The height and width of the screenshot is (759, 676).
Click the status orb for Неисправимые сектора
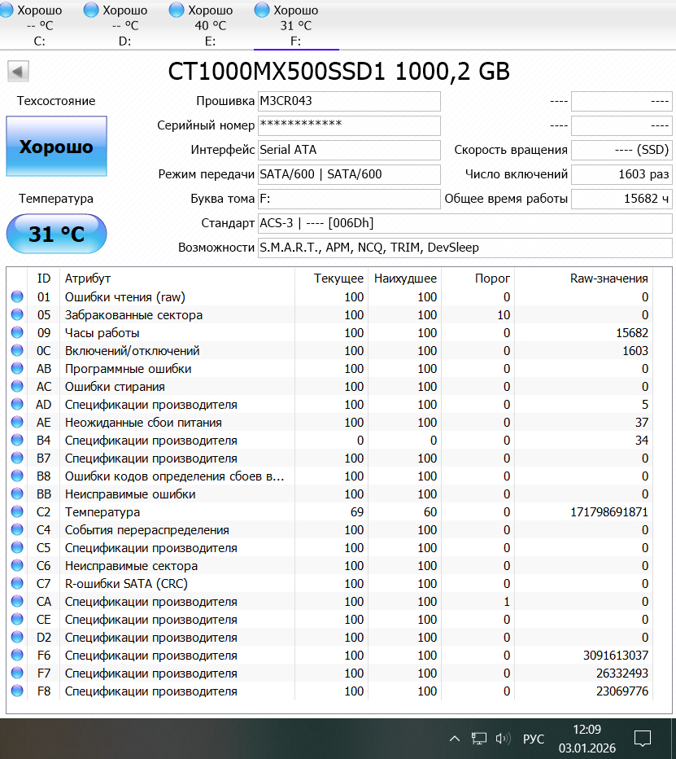17,565
